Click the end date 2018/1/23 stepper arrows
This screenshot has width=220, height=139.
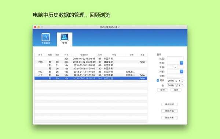click(x=182, y=85)
